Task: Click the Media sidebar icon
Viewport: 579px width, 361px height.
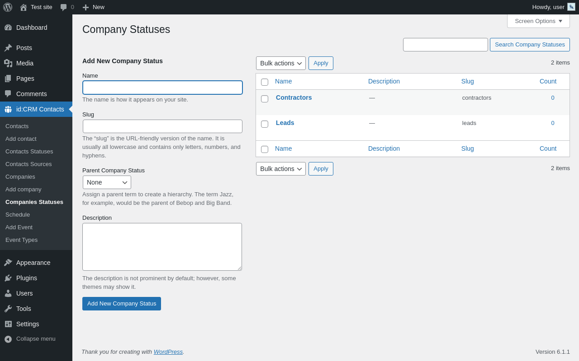Action: coord(8,63)
